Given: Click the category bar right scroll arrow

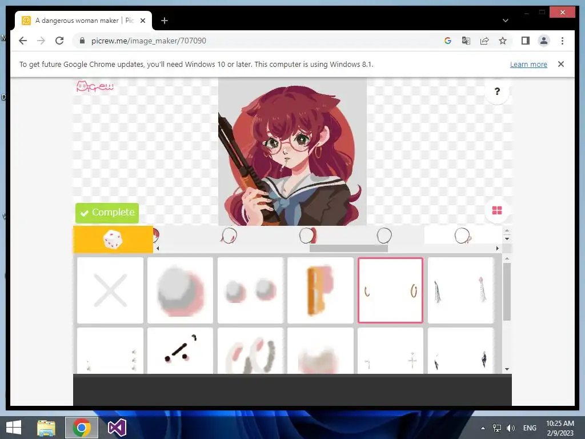Looking at the screenshot, I should [497, 248].
